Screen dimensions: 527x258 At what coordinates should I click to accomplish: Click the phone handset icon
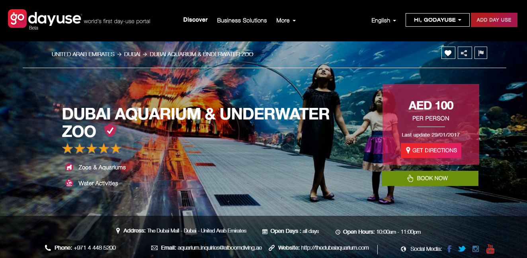[48, 248]
